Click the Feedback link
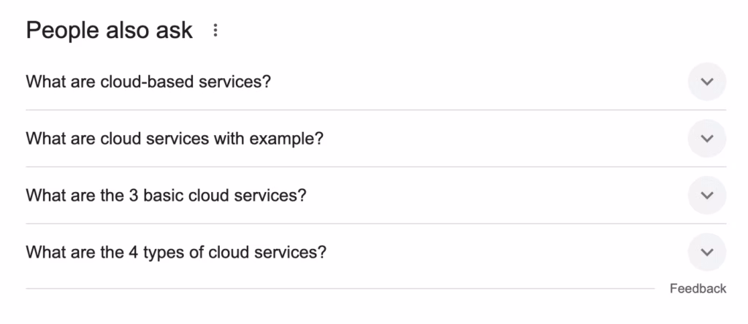Viewport: 748px width, 324px height. click(x=698, y=289)
